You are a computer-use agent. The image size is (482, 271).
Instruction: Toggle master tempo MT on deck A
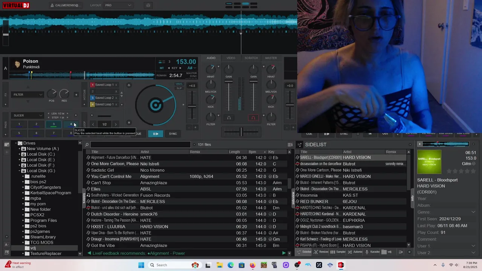pyautogui.click(x=162, y=68)
